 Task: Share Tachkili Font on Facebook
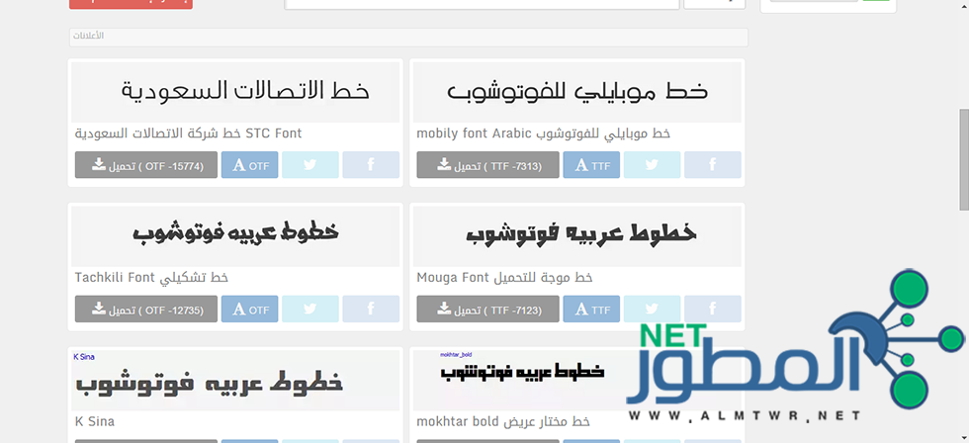pyautogui.click(x=371, y=309)
